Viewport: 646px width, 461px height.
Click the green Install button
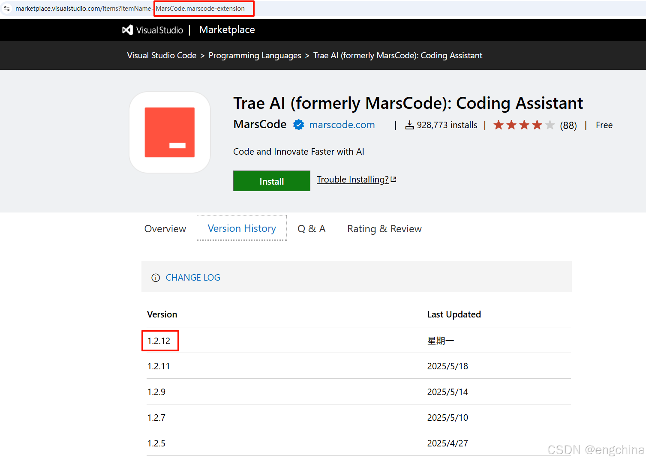(x=272, y=181)
